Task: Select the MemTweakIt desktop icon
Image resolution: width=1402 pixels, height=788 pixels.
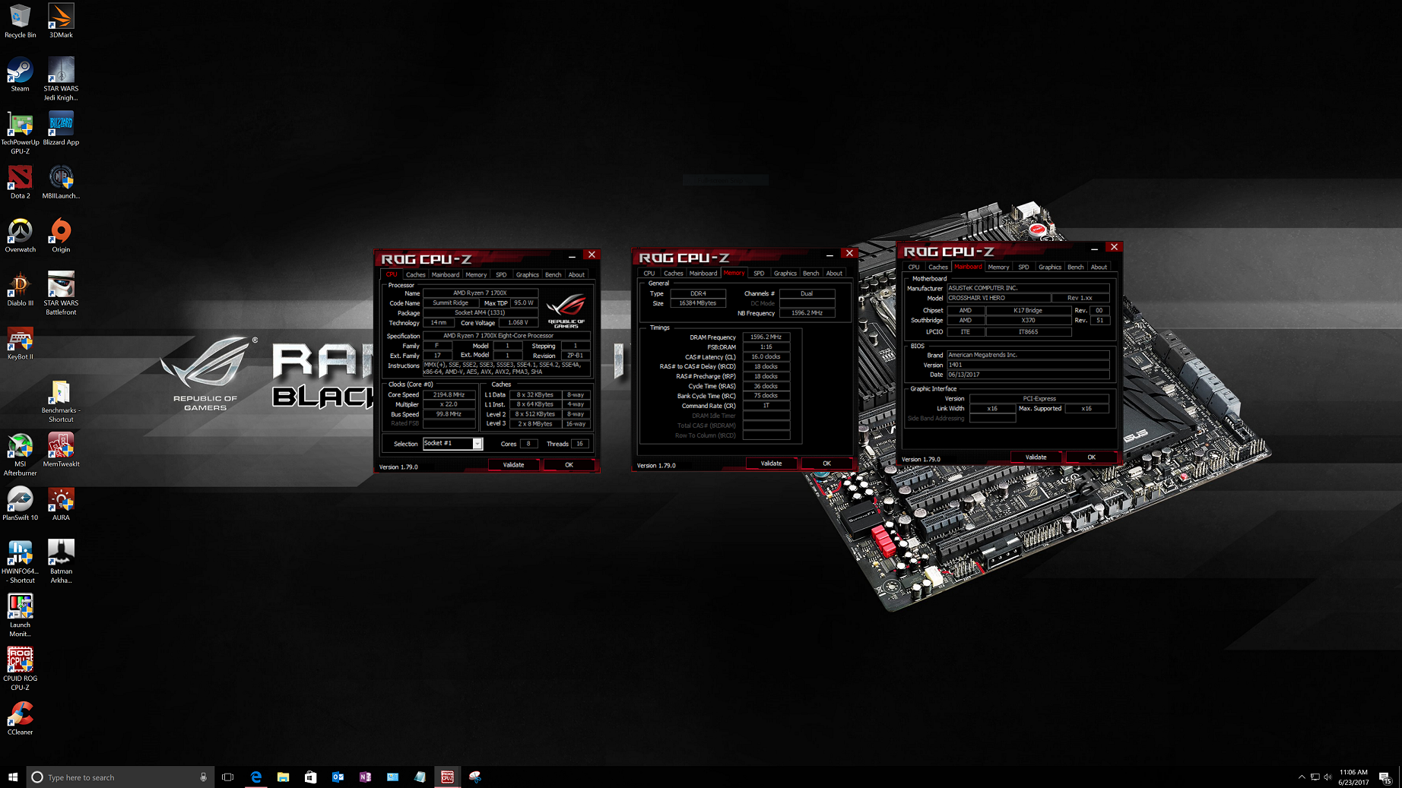Action: tap(61, 450)
